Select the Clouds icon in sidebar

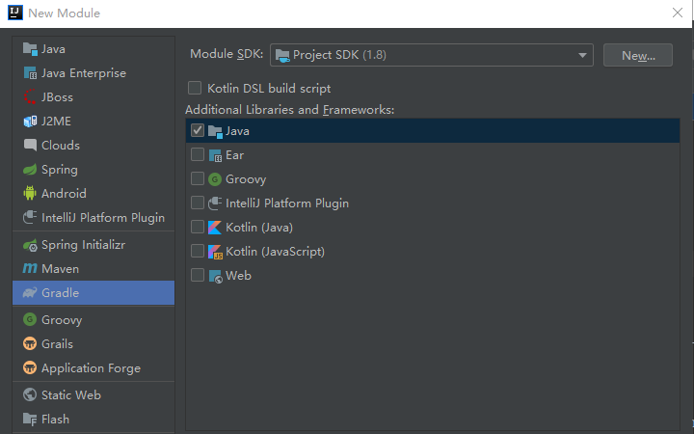click(30, 145)
